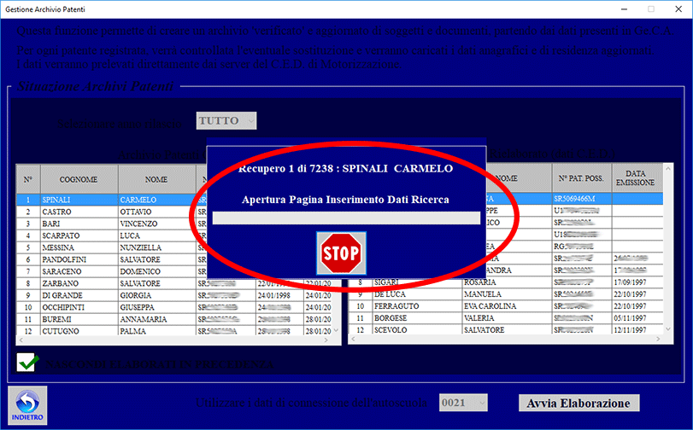Click the ROSARIA name cell

[x=508, y=282]
